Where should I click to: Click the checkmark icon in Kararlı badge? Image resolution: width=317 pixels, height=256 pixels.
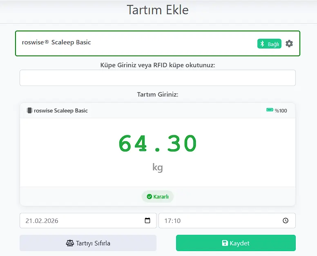[x=149, y=196]
